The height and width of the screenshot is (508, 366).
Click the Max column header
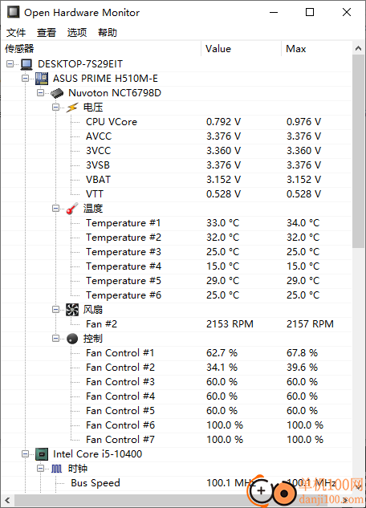click(316, 49)
